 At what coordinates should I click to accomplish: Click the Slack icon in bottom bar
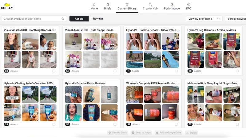110,132
